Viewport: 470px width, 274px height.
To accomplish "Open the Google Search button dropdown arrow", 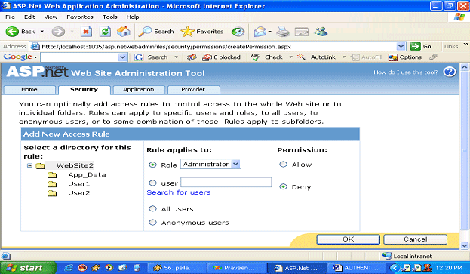I will [177, 57].
